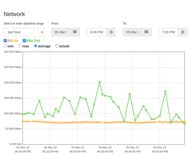Click the '0.000 bits' axis label
The width and height of the screenshot is (191, 154).
16,144
